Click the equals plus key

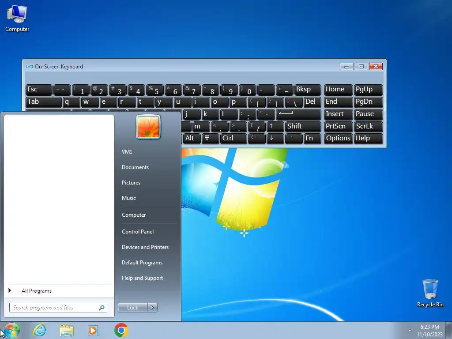[285, 90]
